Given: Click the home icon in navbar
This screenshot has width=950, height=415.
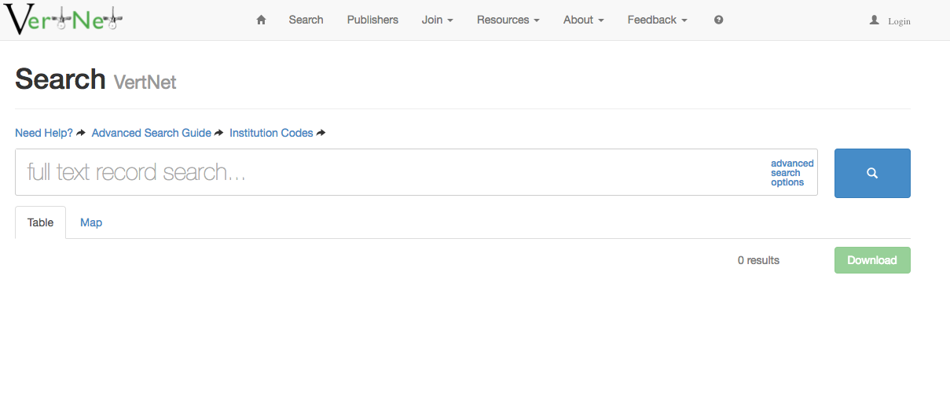Looking at the screenshot, I should tap(261, 20).
